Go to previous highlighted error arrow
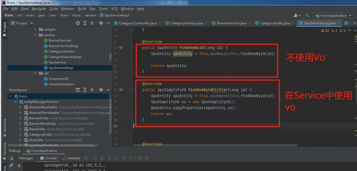 click(349, 30)
